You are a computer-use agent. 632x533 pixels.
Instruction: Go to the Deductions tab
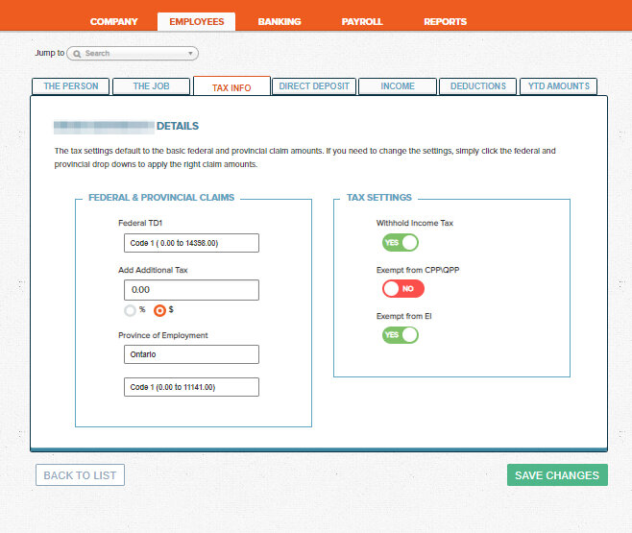coord(477,86)
